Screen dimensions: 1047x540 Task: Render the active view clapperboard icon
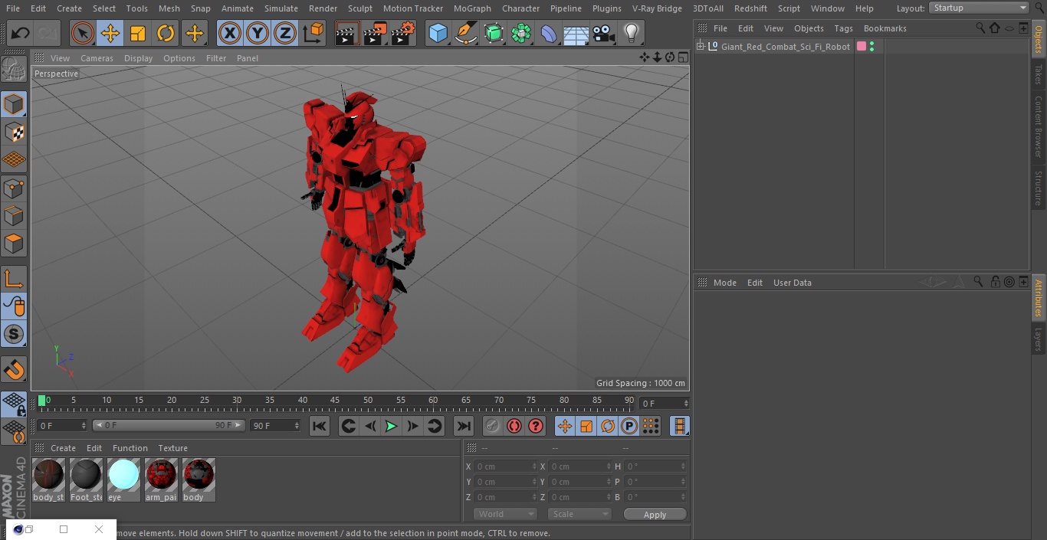click(347, 33)
